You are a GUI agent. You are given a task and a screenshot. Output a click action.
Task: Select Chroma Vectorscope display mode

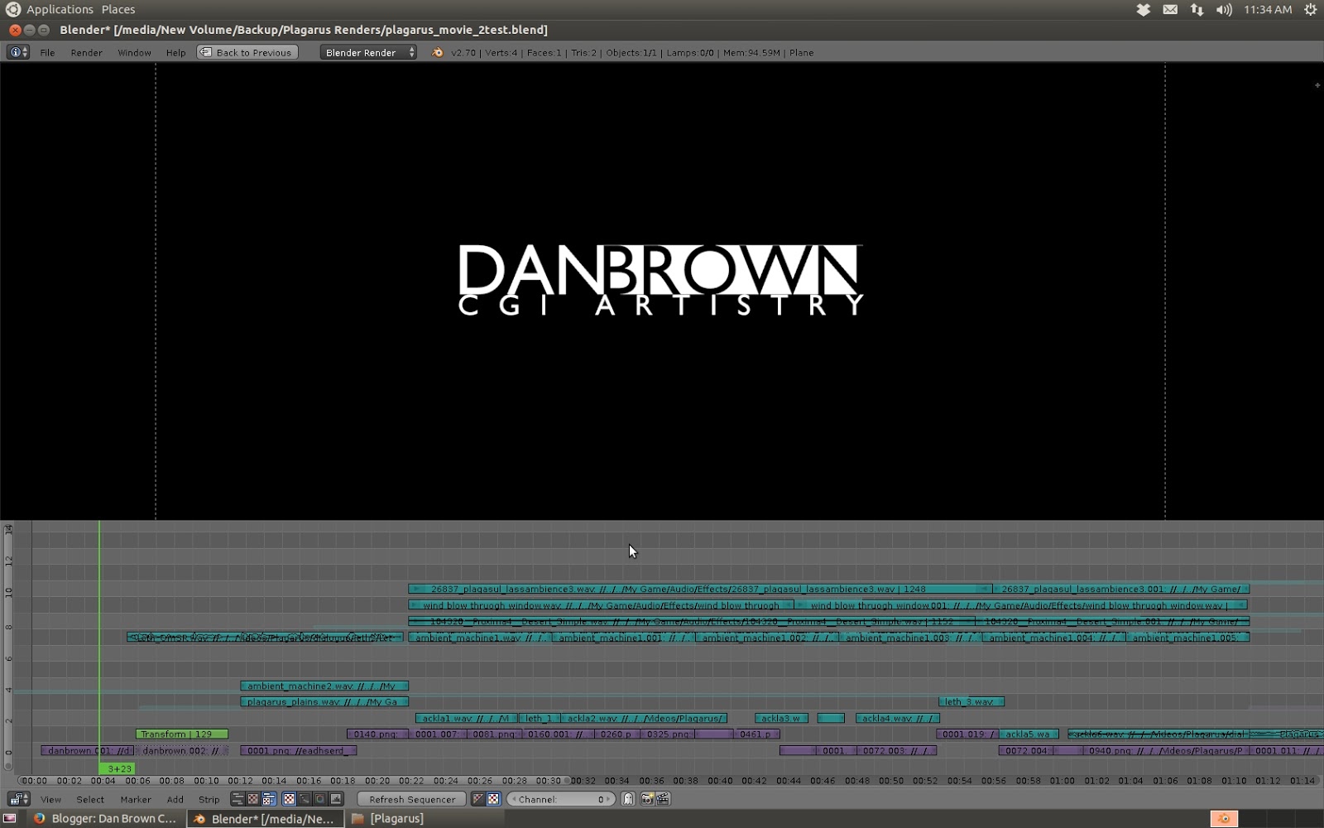pyautogui.click(x=320, y=799)
